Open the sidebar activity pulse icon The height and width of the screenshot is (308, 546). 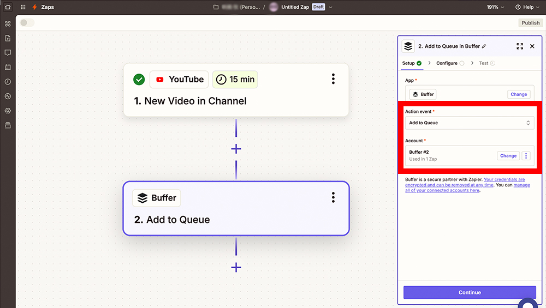(8, 96)
